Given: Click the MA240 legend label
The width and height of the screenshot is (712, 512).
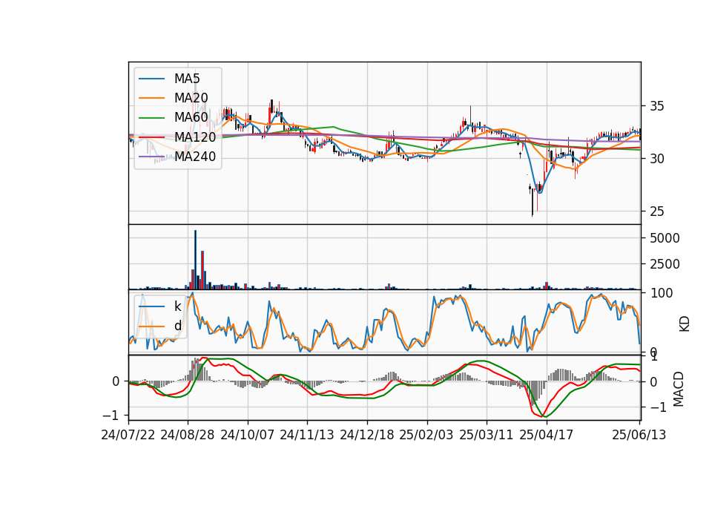Looking at the screenshot, I should (x=195, y=157).
